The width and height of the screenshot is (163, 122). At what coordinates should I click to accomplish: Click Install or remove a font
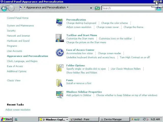[79, 83]
